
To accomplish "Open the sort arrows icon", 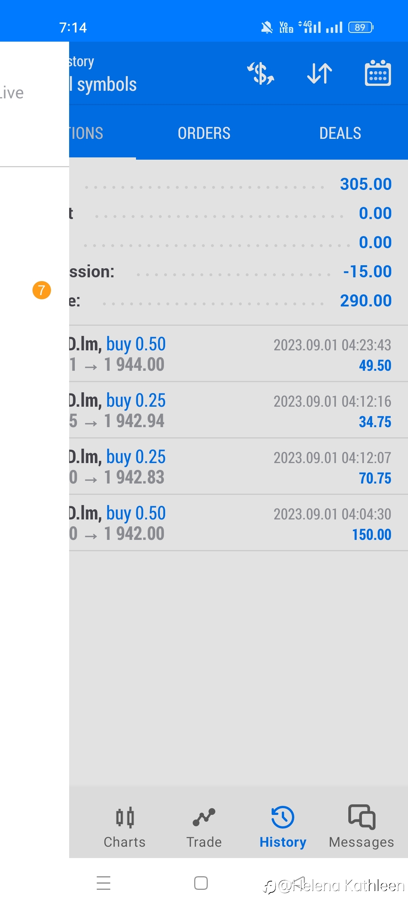I will pyautogui.click(x=320, y=73).
